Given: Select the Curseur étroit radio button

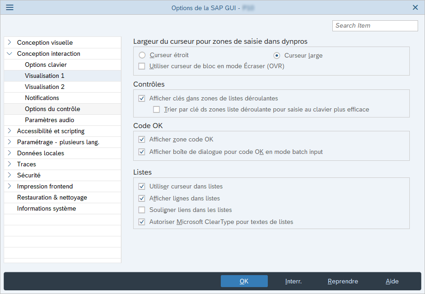Looking at the screenshot, I should click(142, 55).
